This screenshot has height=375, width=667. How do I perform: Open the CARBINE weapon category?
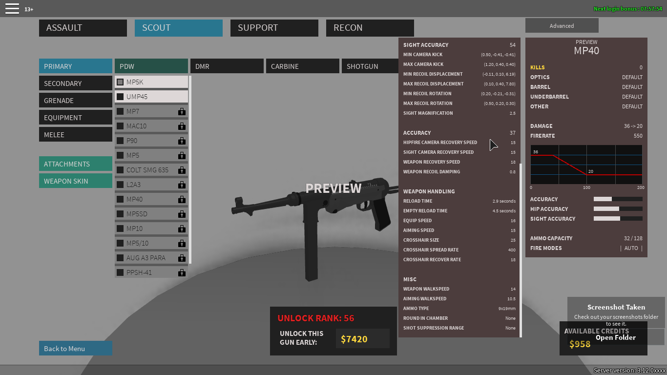pos(303,66)
